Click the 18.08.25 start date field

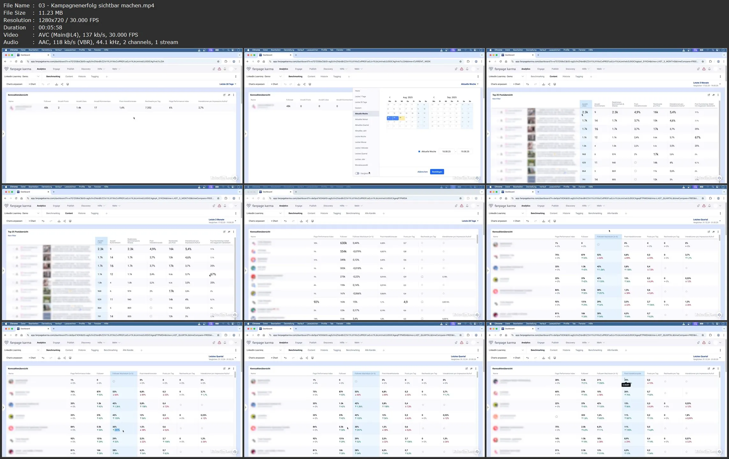click(x=446, y=152)
